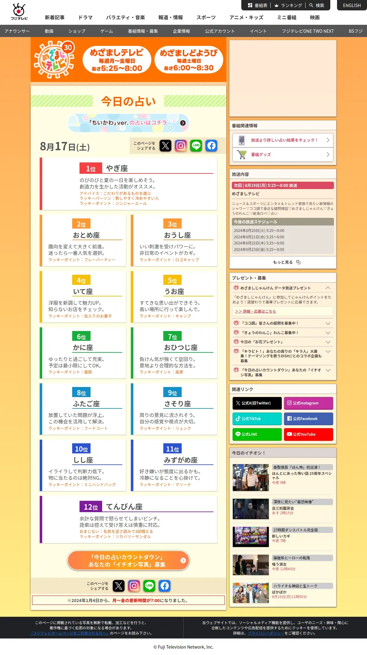Open 丑三刻鑑賞会 thumbnail
The width and height of the screenshot is (367, 655).
pyautogui.click(x=251, y=509)
